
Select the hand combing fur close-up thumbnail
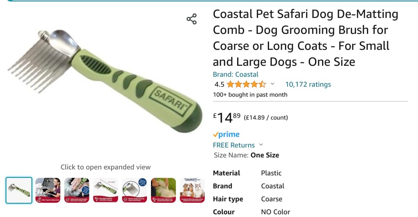pyautogui.click(x=77, y=190)
